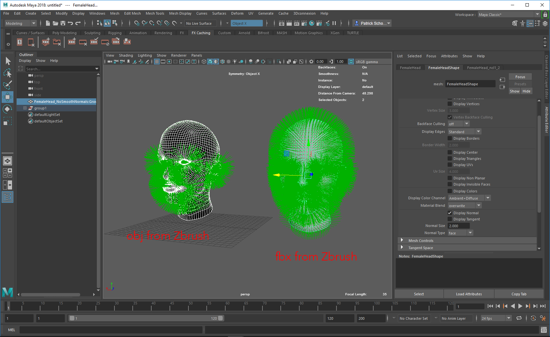The image size is (550, 337).
Task: Click the Lasso select tool
Action: (x=7, y=73)
